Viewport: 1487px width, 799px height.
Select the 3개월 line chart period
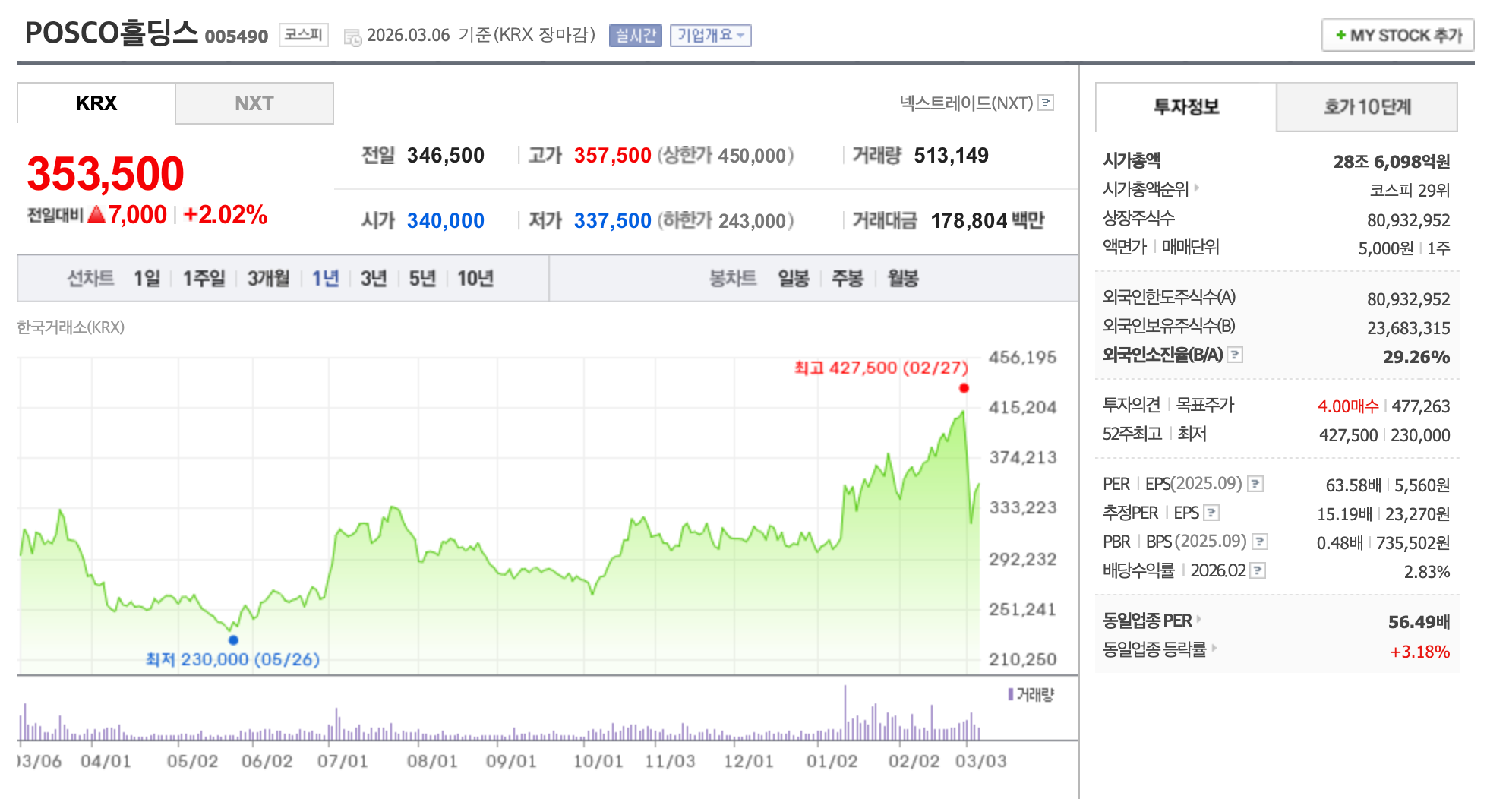(269, 279)
